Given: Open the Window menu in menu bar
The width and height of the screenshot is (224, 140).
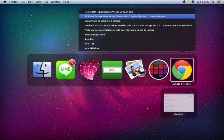Looking at the screenshot, I should pos(55,2).
